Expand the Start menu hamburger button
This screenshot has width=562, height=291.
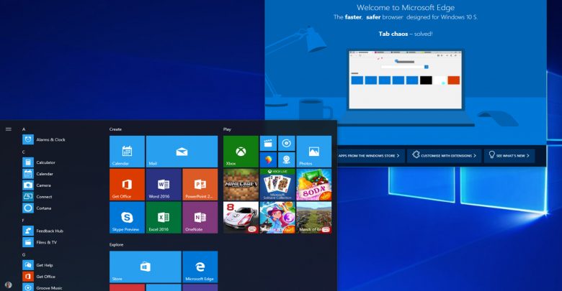(9, 129)
